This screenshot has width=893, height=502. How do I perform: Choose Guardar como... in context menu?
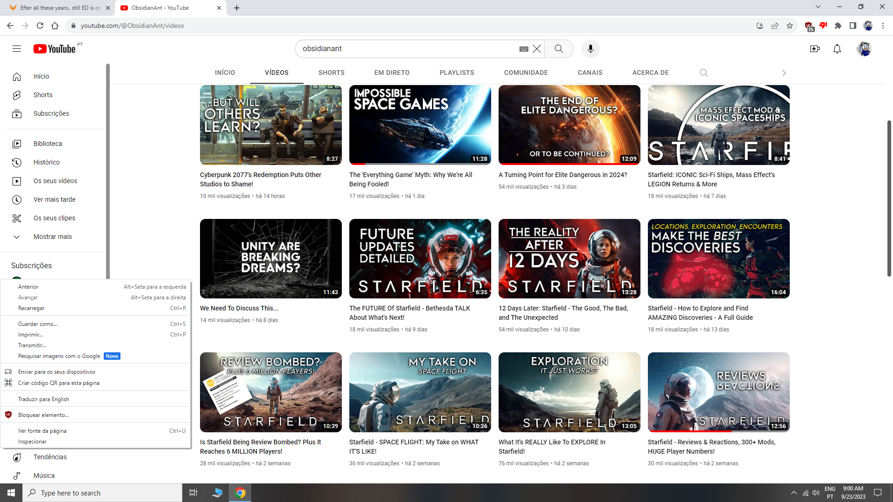coord(95,324)
